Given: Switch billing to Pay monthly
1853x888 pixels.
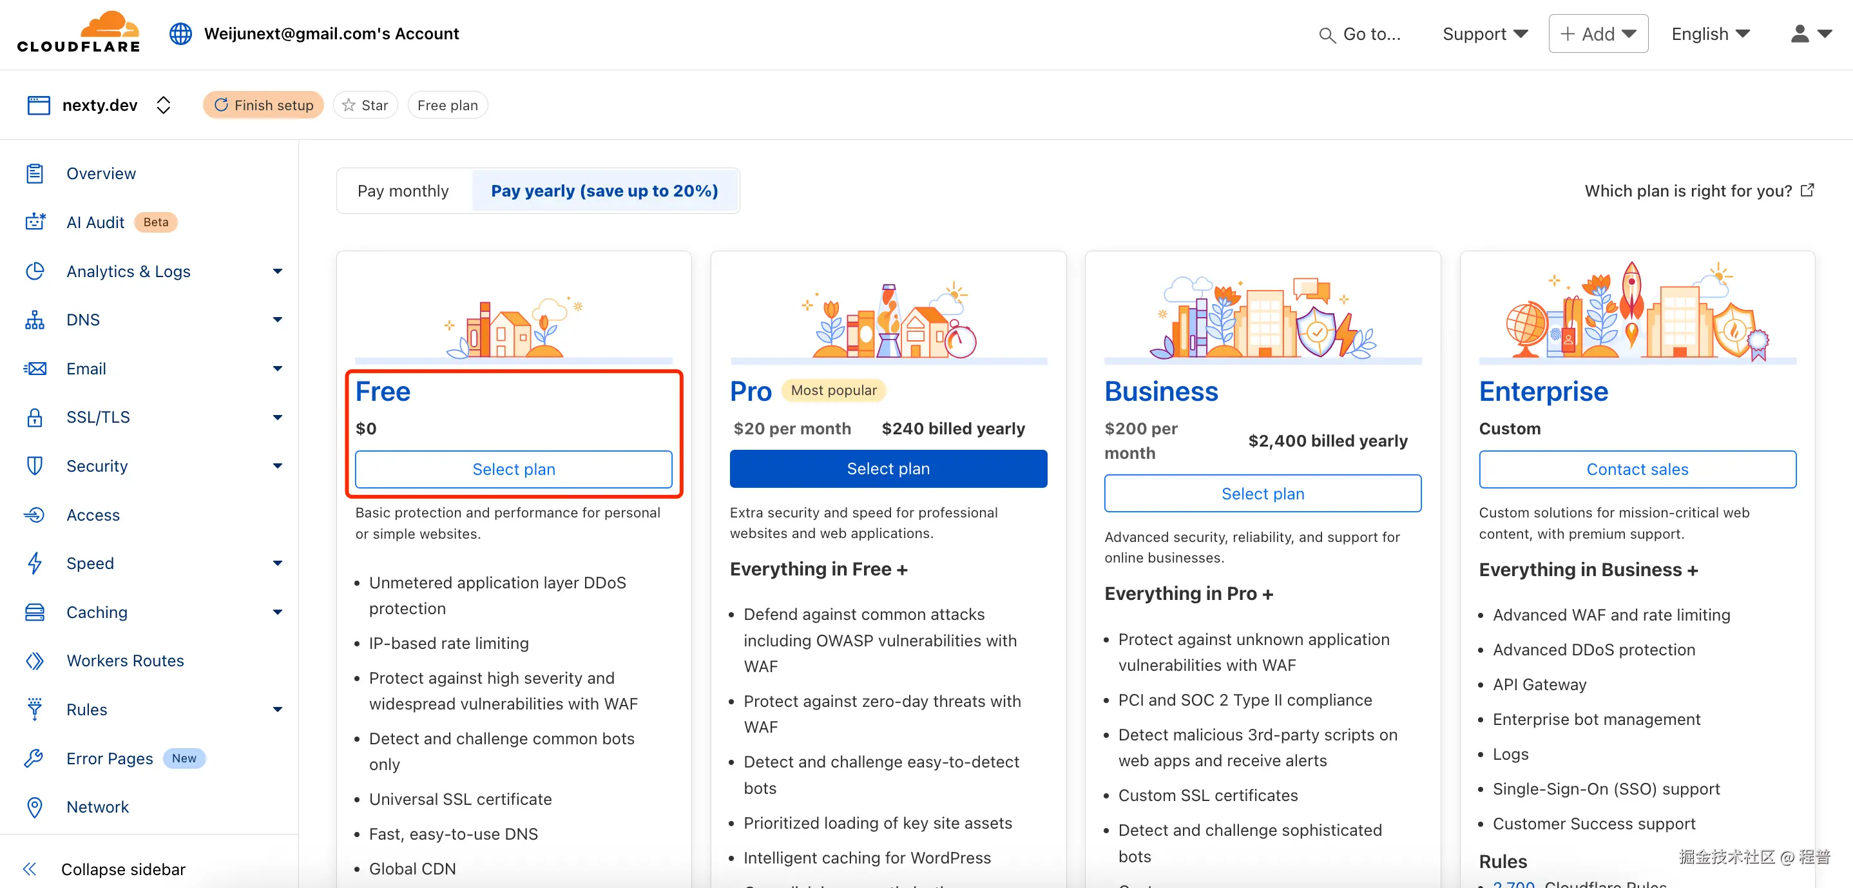Looking at the screenshot, I should [x=403, y=191].
